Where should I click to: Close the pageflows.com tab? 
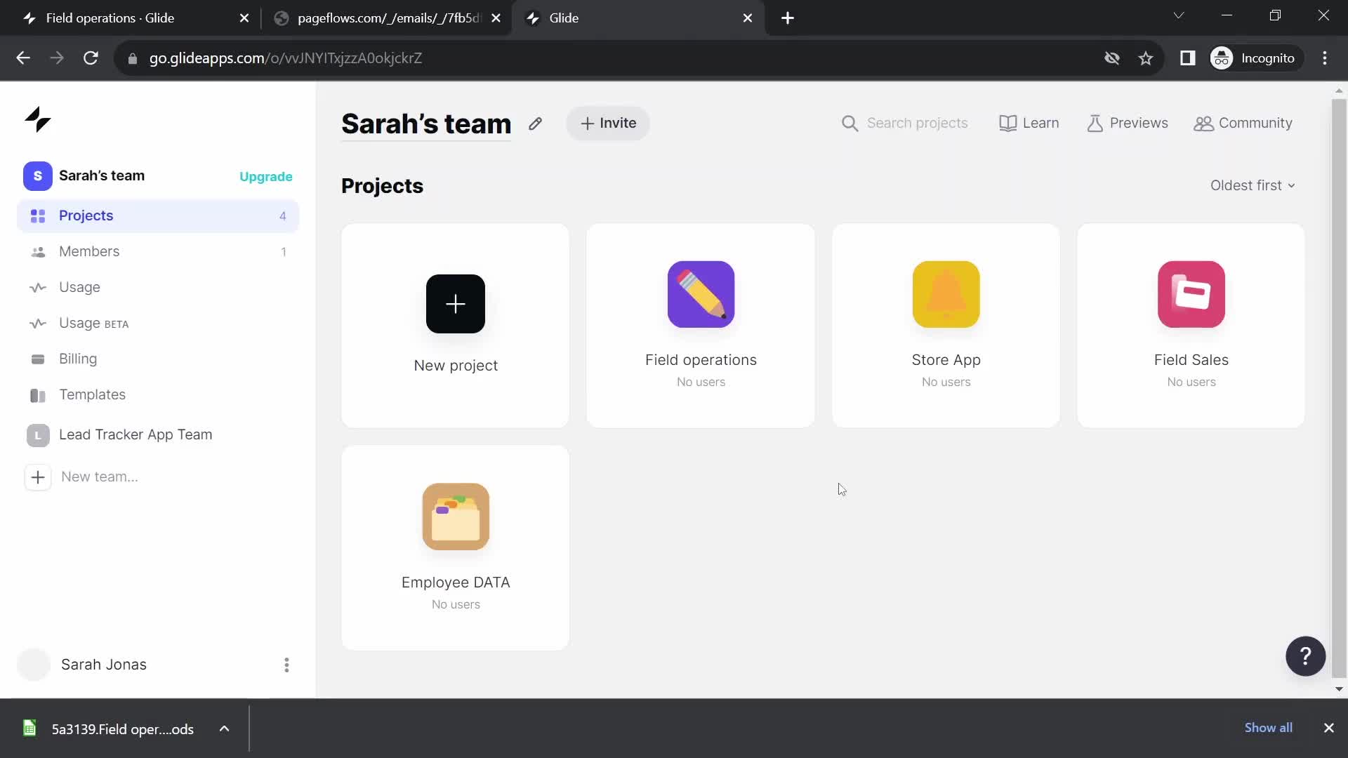[496, 18]
